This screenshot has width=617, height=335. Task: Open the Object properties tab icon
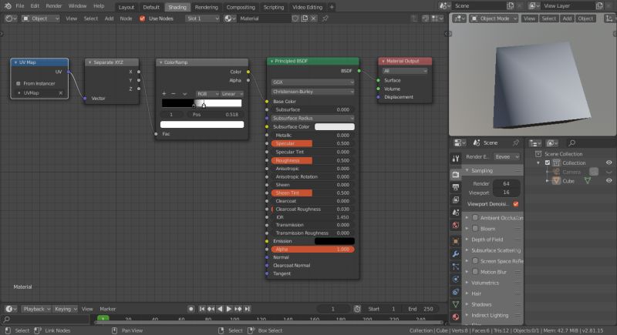click(456, 241)
